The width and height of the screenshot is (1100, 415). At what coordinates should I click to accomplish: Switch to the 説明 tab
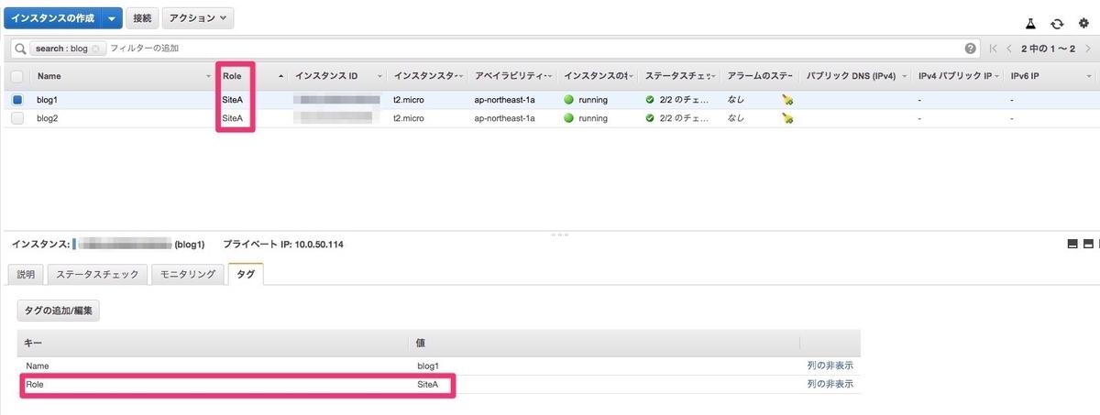(x=26, y=274)
